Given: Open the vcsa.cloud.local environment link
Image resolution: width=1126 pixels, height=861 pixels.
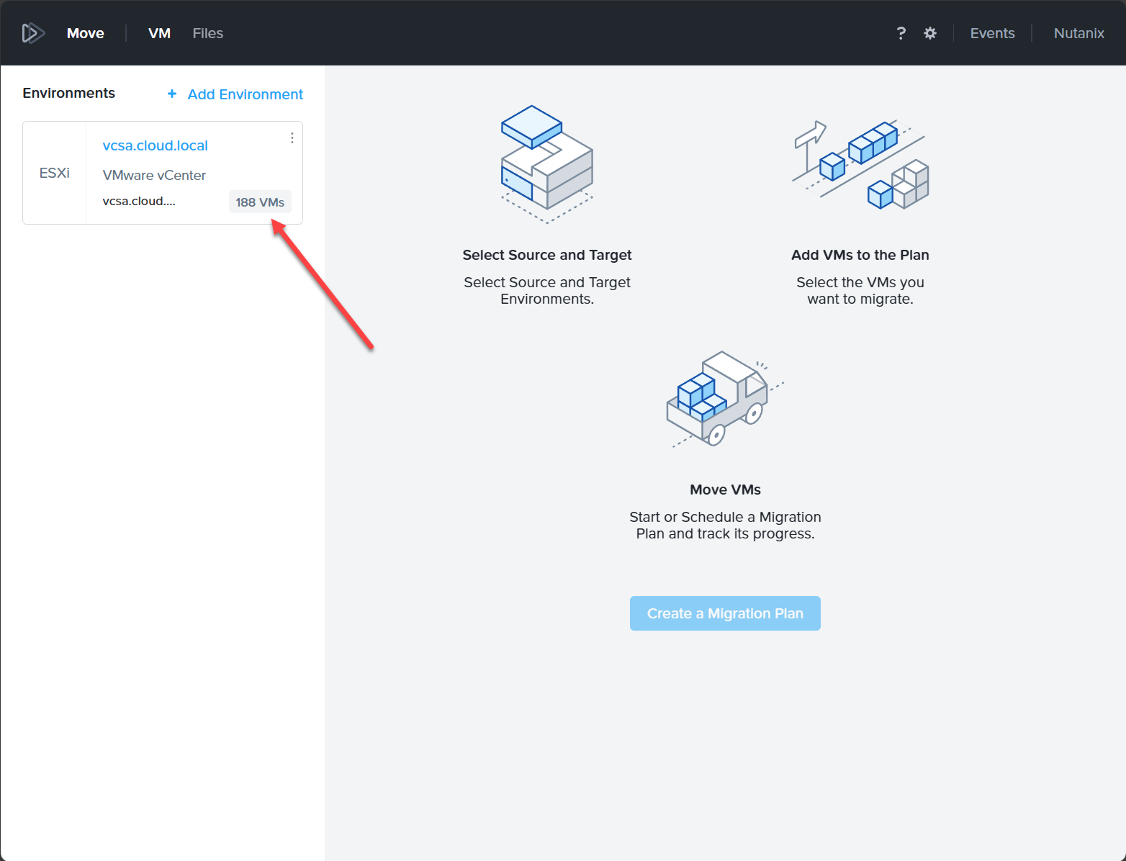Looking at the screenshot, I should 155,145.
